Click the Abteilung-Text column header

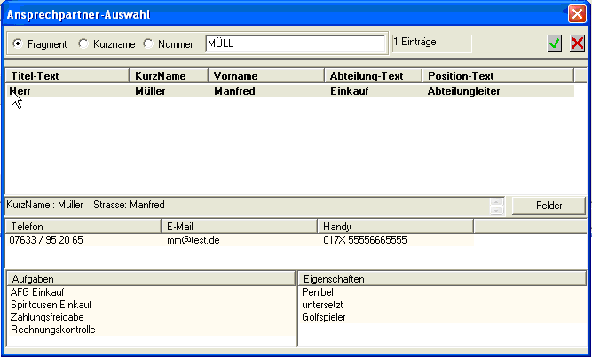(x=372, y=76)
